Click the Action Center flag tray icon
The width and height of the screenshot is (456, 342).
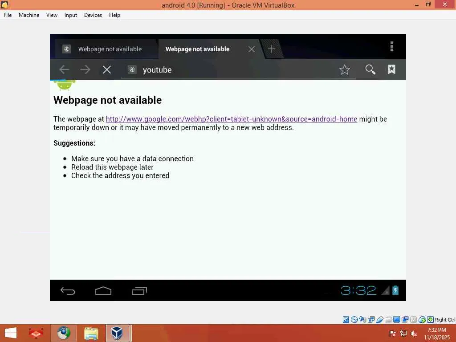tap(392, 334)
